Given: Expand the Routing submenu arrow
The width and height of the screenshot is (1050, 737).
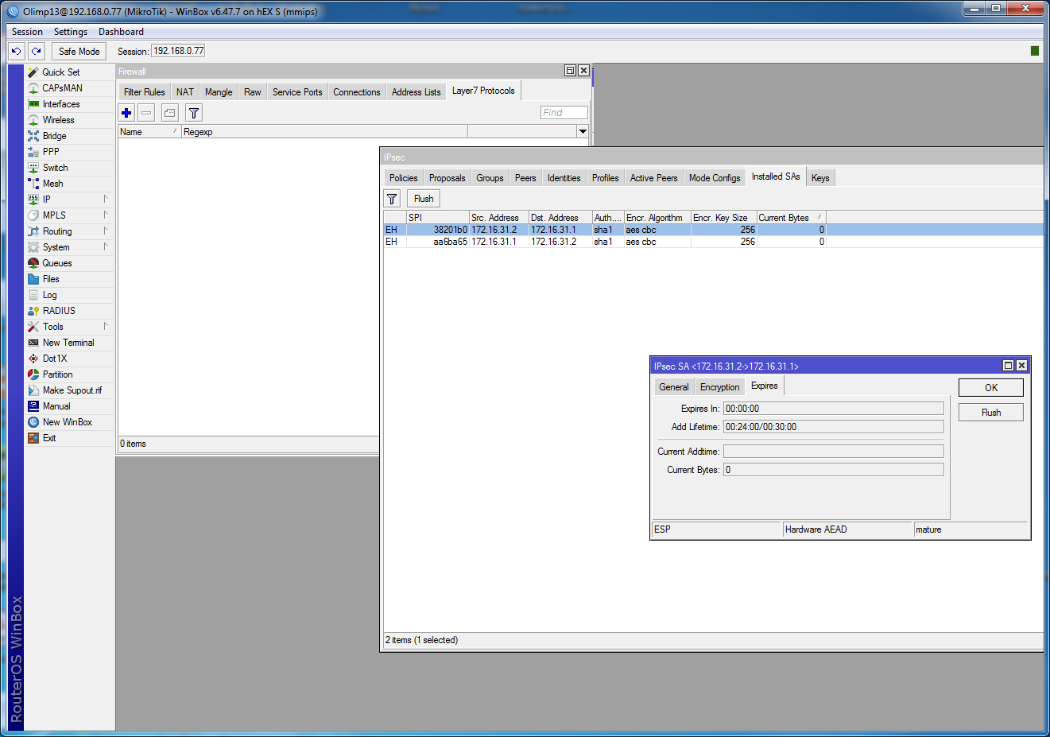Looking at the screenshot, I should point(106,231).
